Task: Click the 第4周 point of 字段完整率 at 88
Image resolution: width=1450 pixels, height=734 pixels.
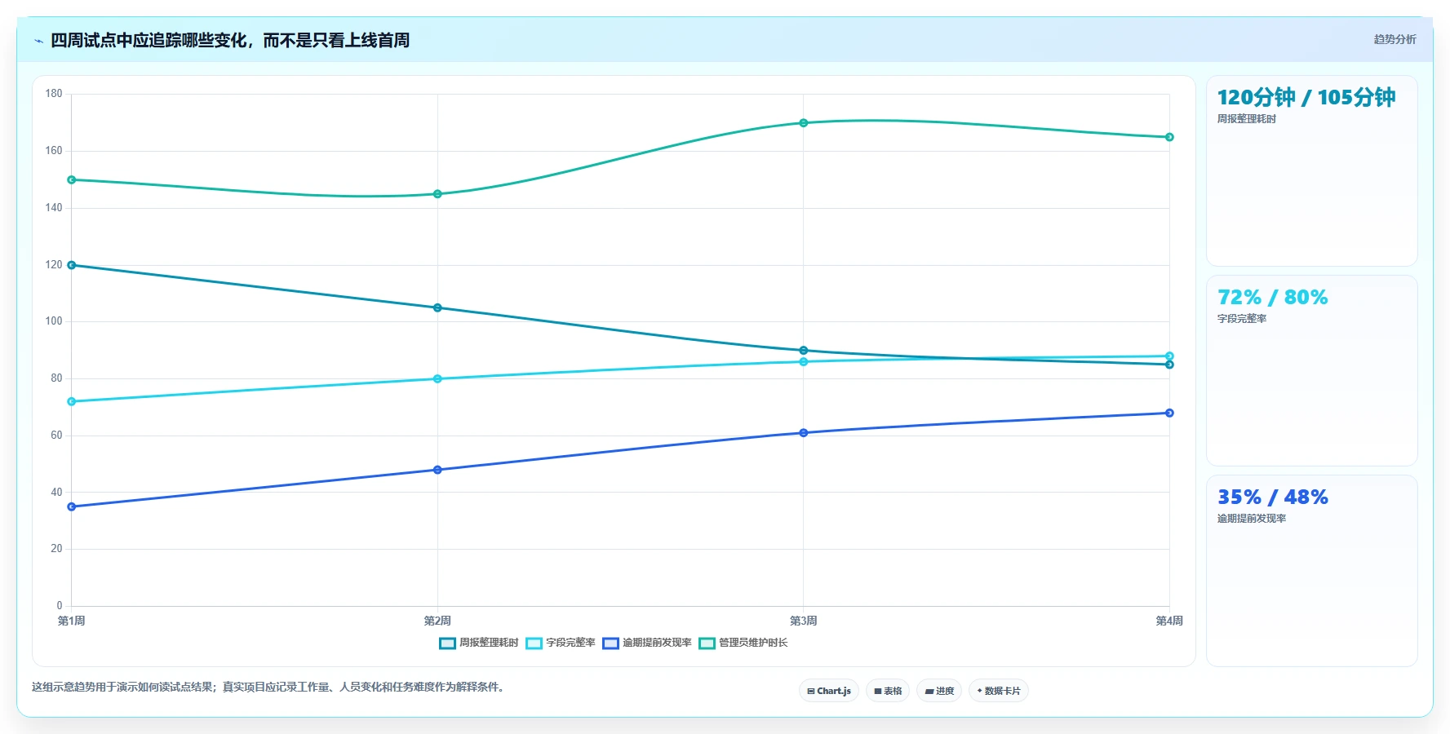Action: point(1169,356)
